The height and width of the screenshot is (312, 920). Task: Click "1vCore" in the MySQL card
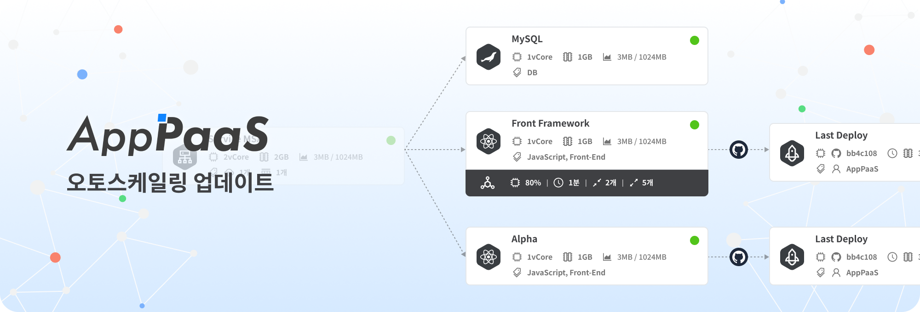click(x=540, y=57)
